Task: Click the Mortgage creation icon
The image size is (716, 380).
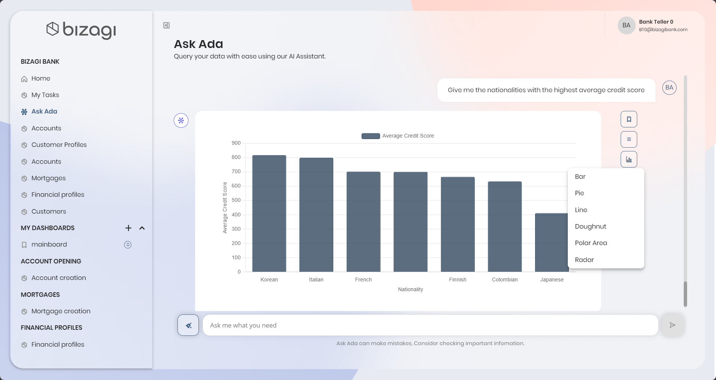Action: click(x=24, y=311)
